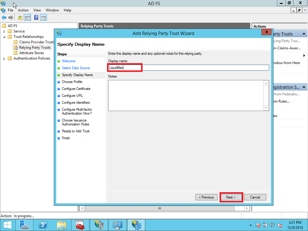The height and width of the screenshot is (231, 308).
Task: Open the Action menu
Action: 23,10
